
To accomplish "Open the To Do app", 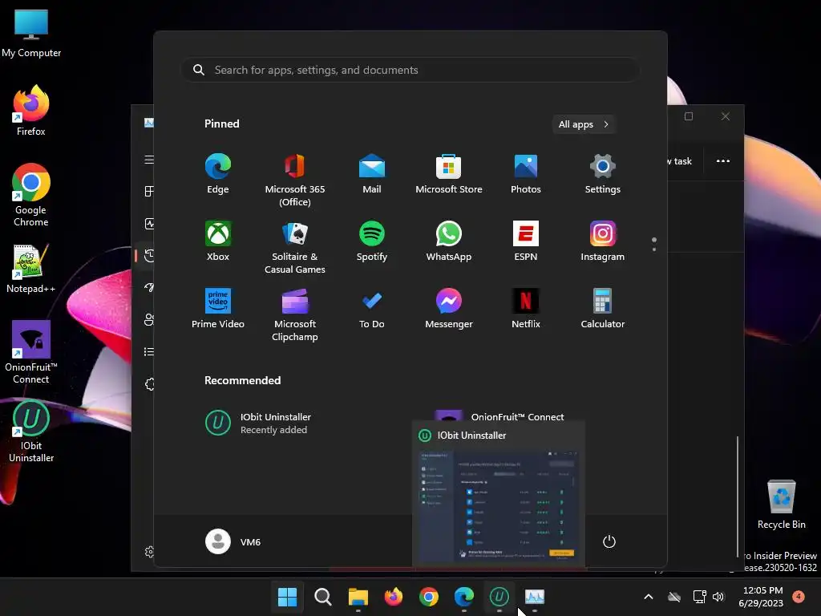I will (372, 309).
